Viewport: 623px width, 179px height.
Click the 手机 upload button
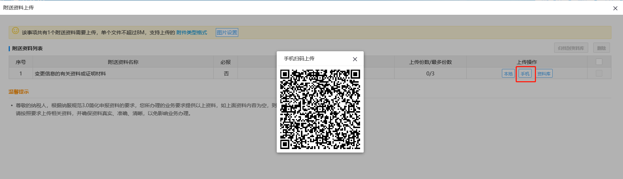525,74
